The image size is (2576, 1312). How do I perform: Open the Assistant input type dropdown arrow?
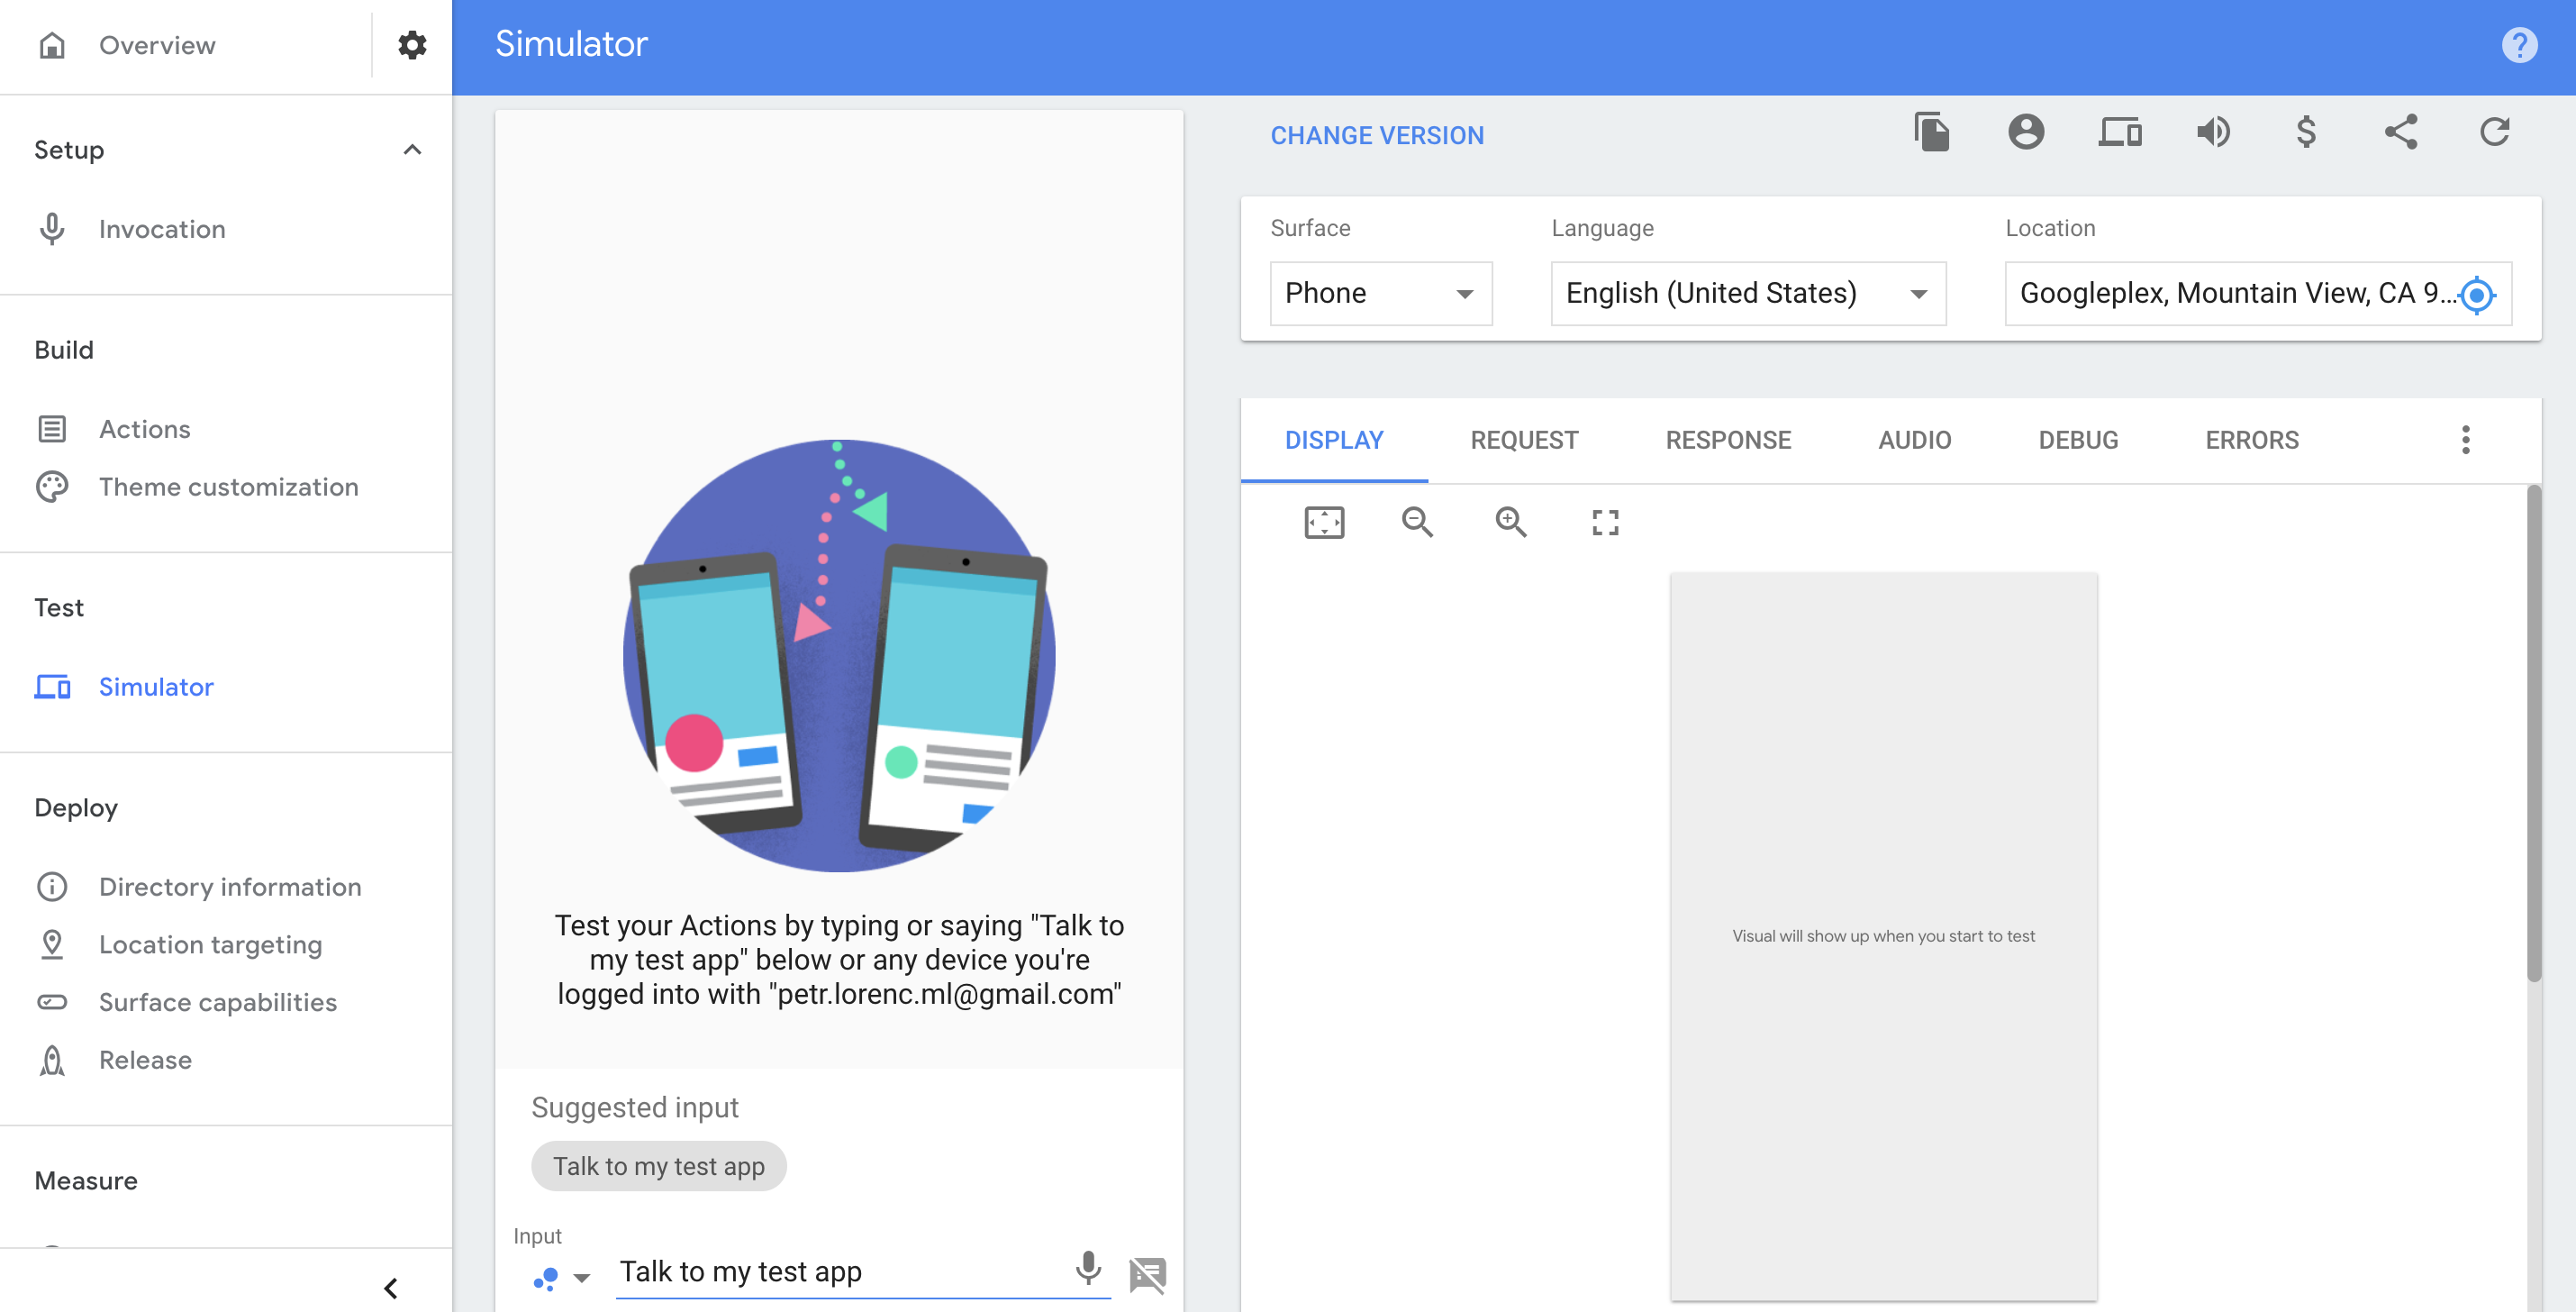tap(582, 1278)
